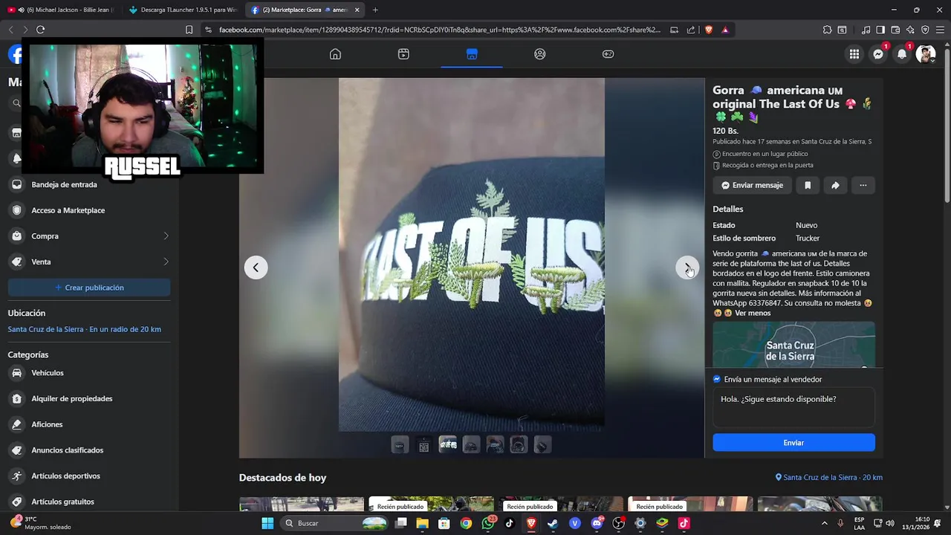Open the Santa Cruz de la Sierra map
Screen dimensions: 951x535
click(793, 345)
